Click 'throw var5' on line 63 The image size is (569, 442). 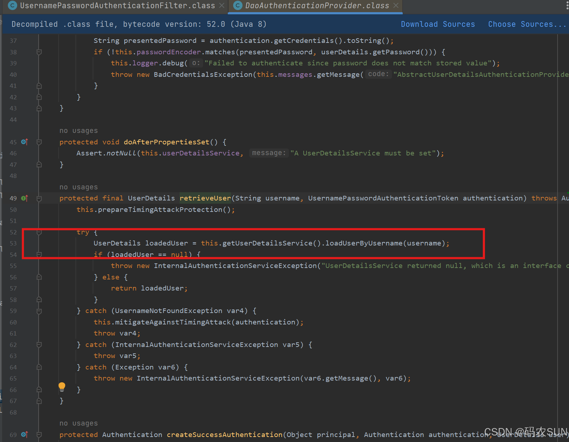(x=115, y=356)
